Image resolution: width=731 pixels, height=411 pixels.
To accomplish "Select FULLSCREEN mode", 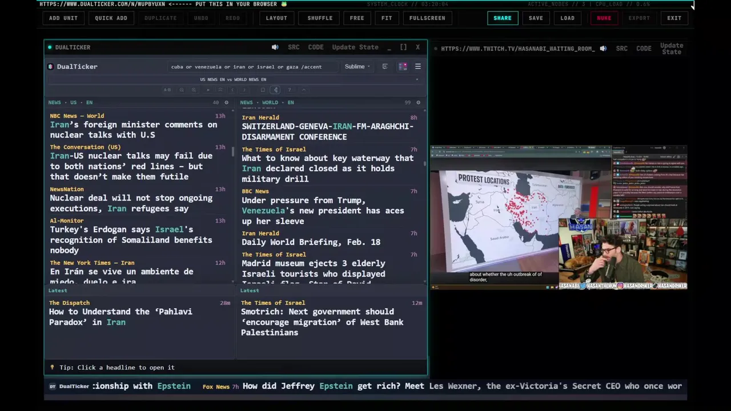I will pos(427,18).
